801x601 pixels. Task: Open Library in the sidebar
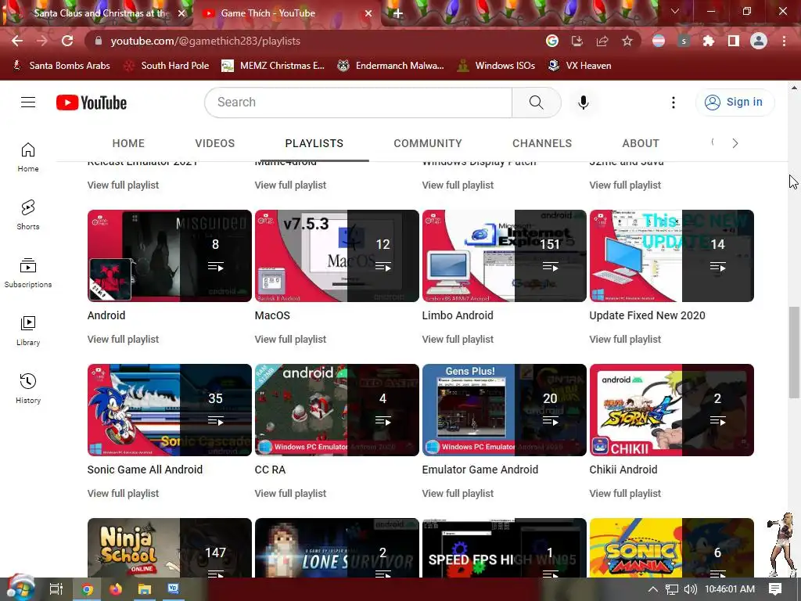click(28, 331)
